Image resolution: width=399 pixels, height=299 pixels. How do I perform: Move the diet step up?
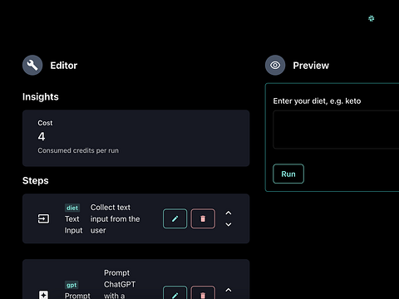pos(229,213)
